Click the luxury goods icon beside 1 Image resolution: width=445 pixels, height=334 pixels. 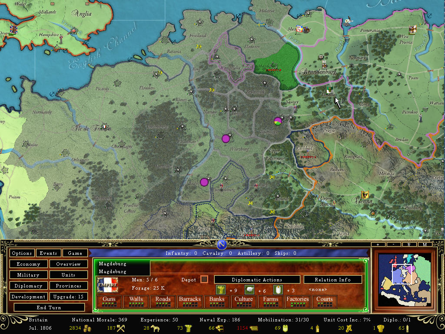tap(381, 328)
